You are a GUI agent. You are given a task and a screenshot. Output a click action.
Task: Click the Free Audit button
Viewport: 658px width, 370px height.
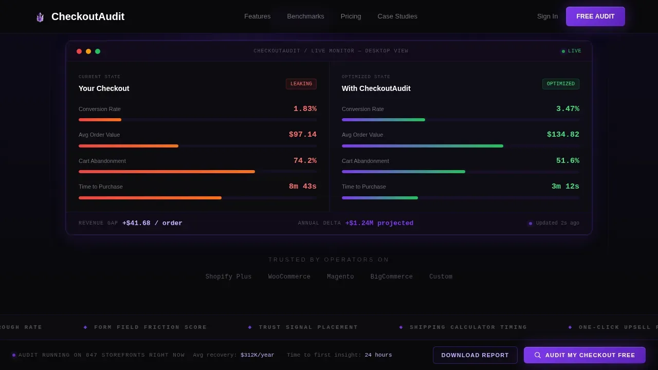pyautogui.click(x=595, y=16)
